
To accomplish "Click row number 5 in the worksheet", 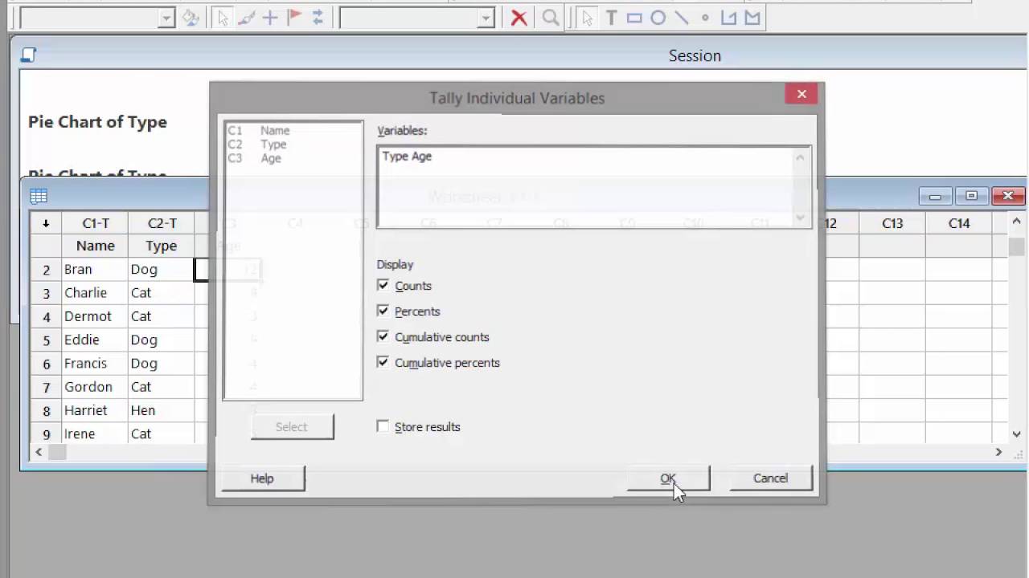I will [x=47, y=340].
